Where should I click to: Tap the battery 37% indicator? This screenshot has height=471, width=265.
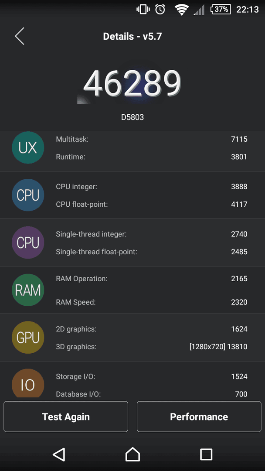click(x=221, y=9)
